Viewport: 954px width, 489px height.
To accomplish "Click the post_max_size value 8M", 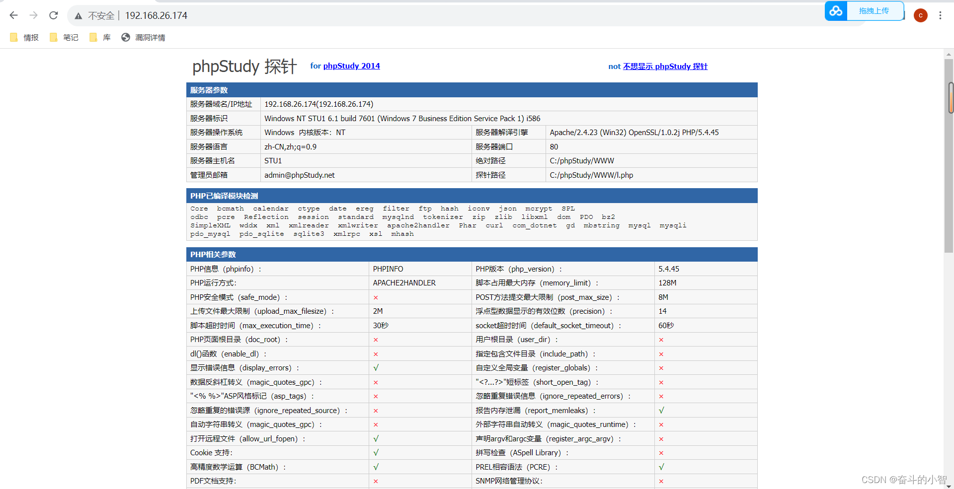I will point(663,297).
